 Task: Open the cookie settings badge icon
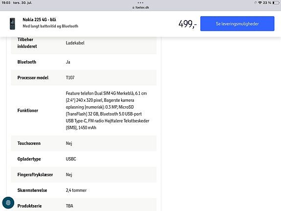click(x=8, y=203)
